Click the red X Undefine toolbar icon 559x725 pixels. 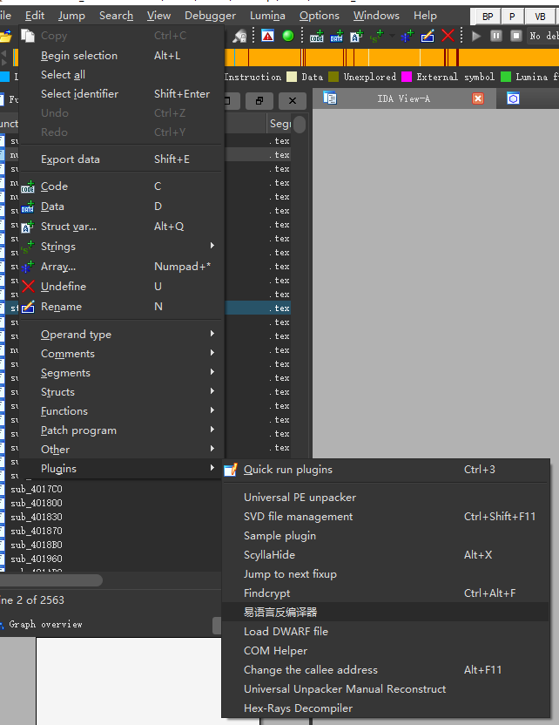448,36
